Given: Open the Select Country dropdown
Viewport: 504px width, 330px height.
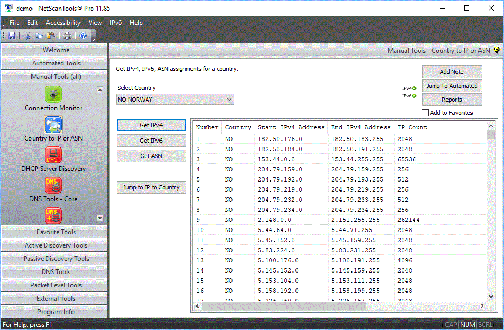Looking at the screenshot, I should pyautogui.click(x=175, y=100).
